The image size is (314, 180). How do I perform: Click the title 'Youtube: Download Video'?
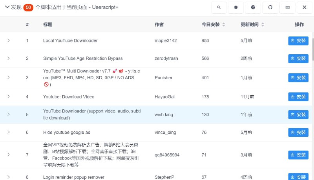(x=69, y=97)
